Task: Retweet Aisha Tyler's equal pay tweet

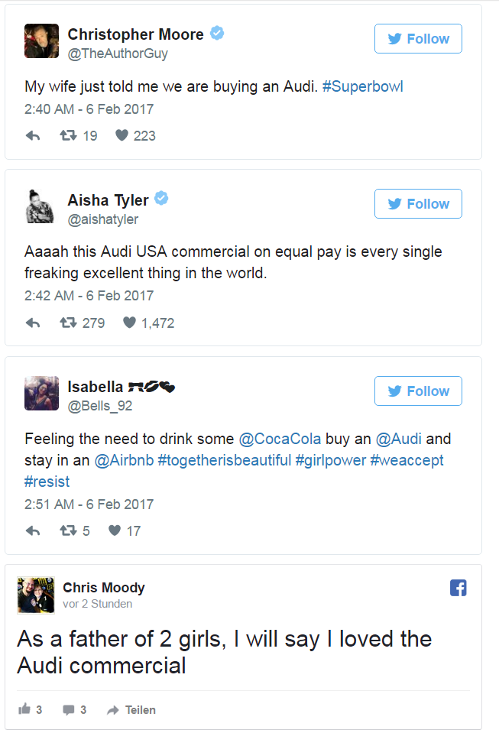Action: [x=68, y=323]
